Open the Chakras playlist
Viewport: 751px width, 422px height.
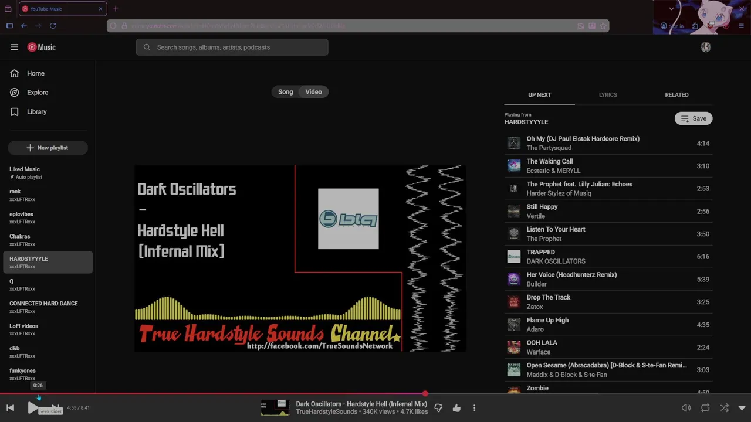pyautogui.click(x=48, y=240)
